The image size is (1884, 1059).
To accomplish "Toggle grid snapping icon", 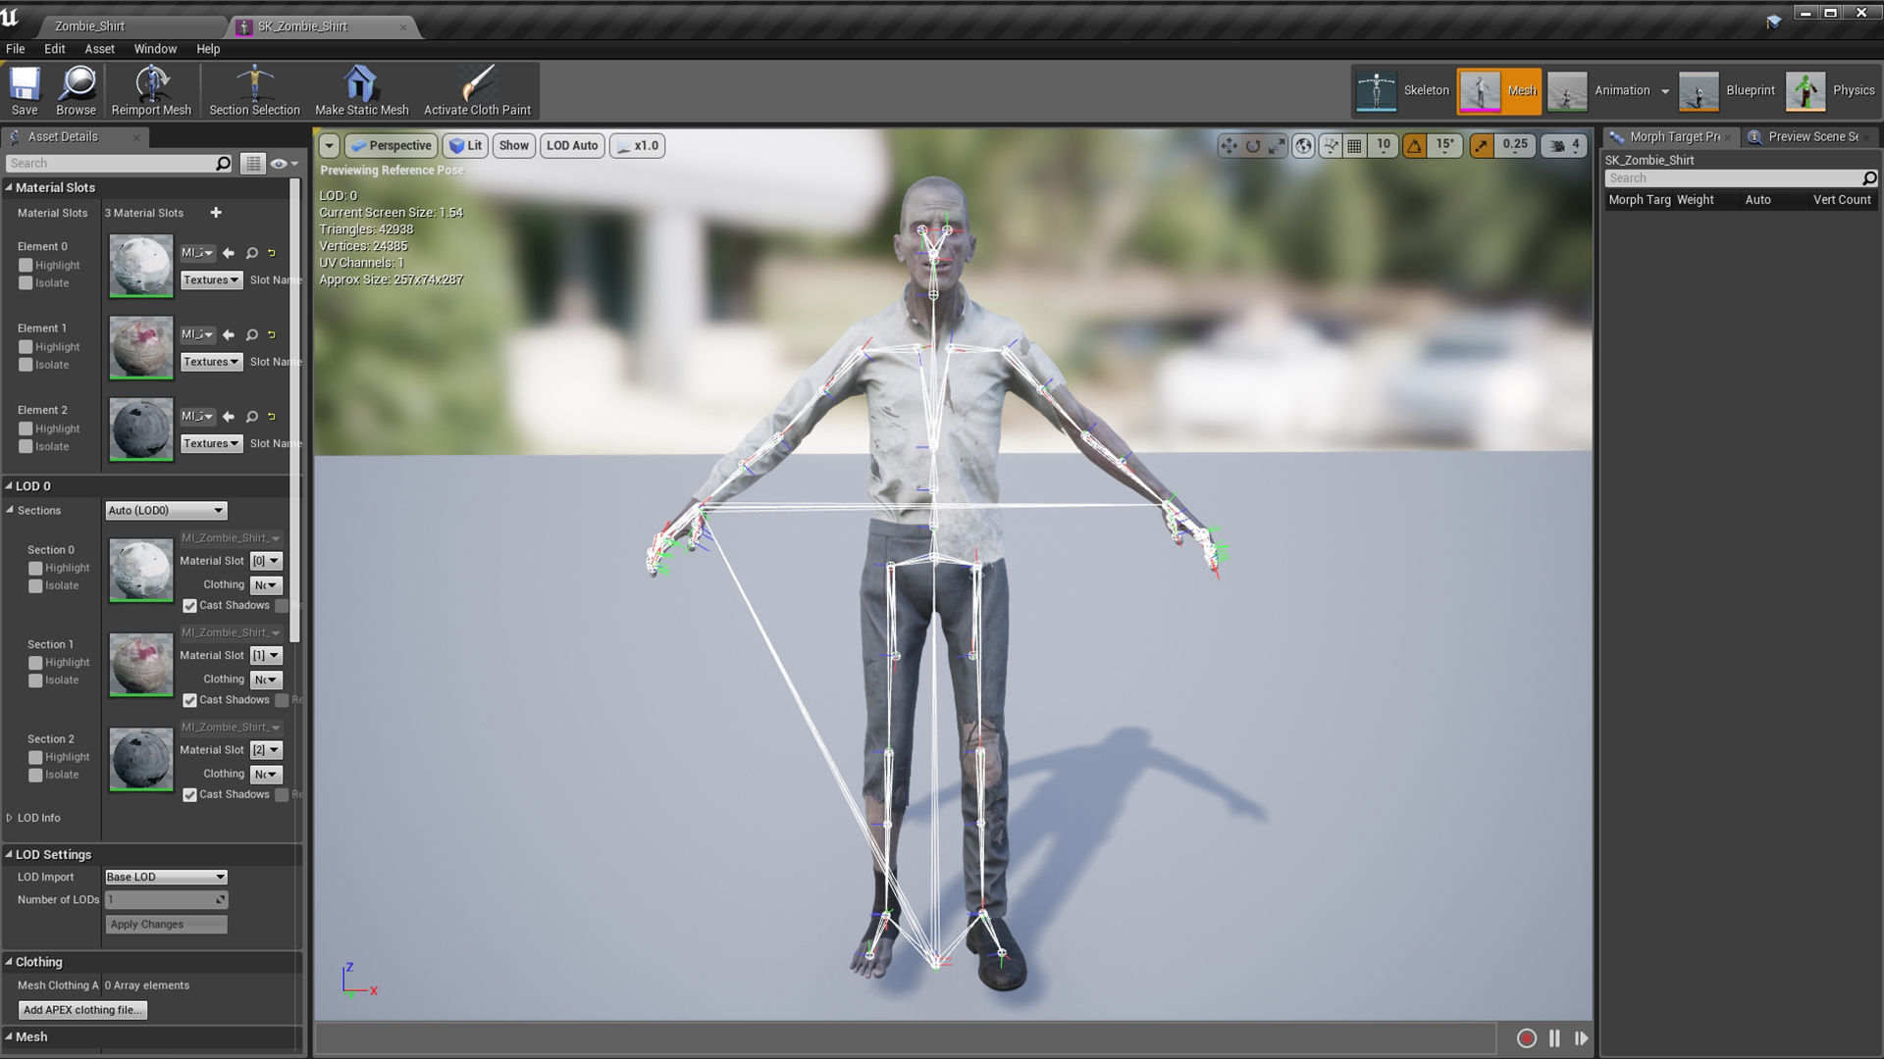I will (1354, 146).
